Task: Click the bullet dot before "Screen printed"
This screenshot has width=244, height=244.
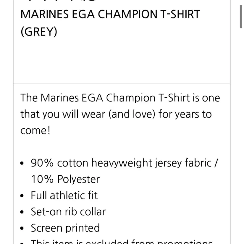Action: click(x=22, y=228)
